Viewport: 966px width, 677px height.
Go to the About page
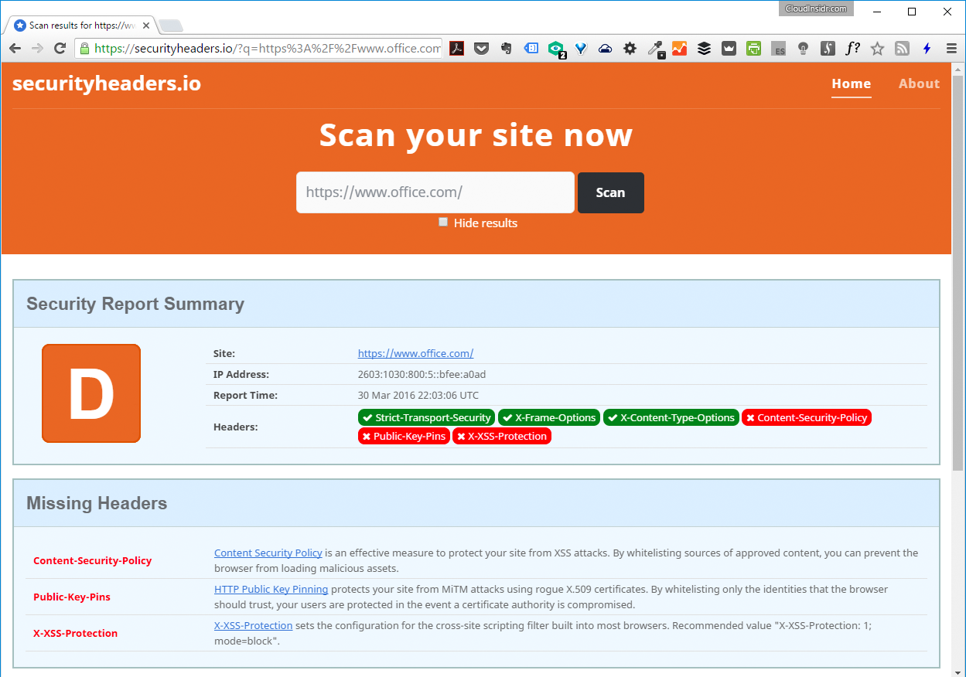[x=919, y=83]
